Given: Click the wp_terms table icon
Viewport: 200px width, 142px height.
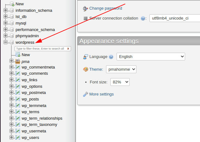Looking at the screenshot, I should point(18,112).
